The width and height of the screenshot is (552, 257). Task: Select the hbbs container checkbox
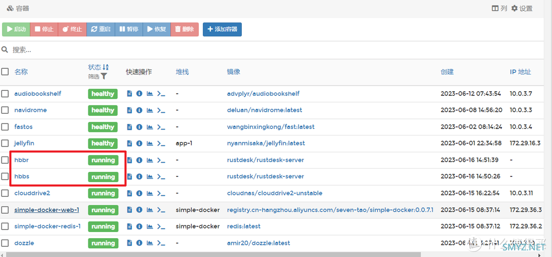(x=5, y=176)
